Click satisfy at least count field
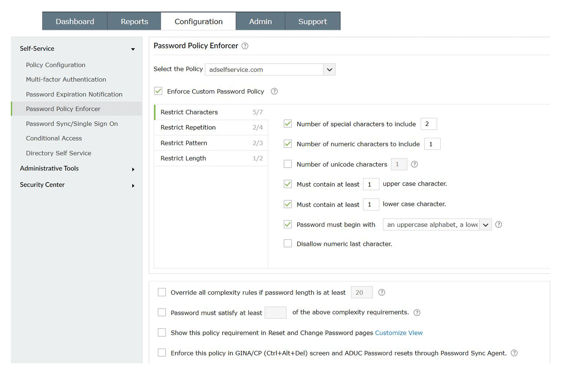Image resolution: width=561 pixels, height=377 pixels. click(275, 313)
